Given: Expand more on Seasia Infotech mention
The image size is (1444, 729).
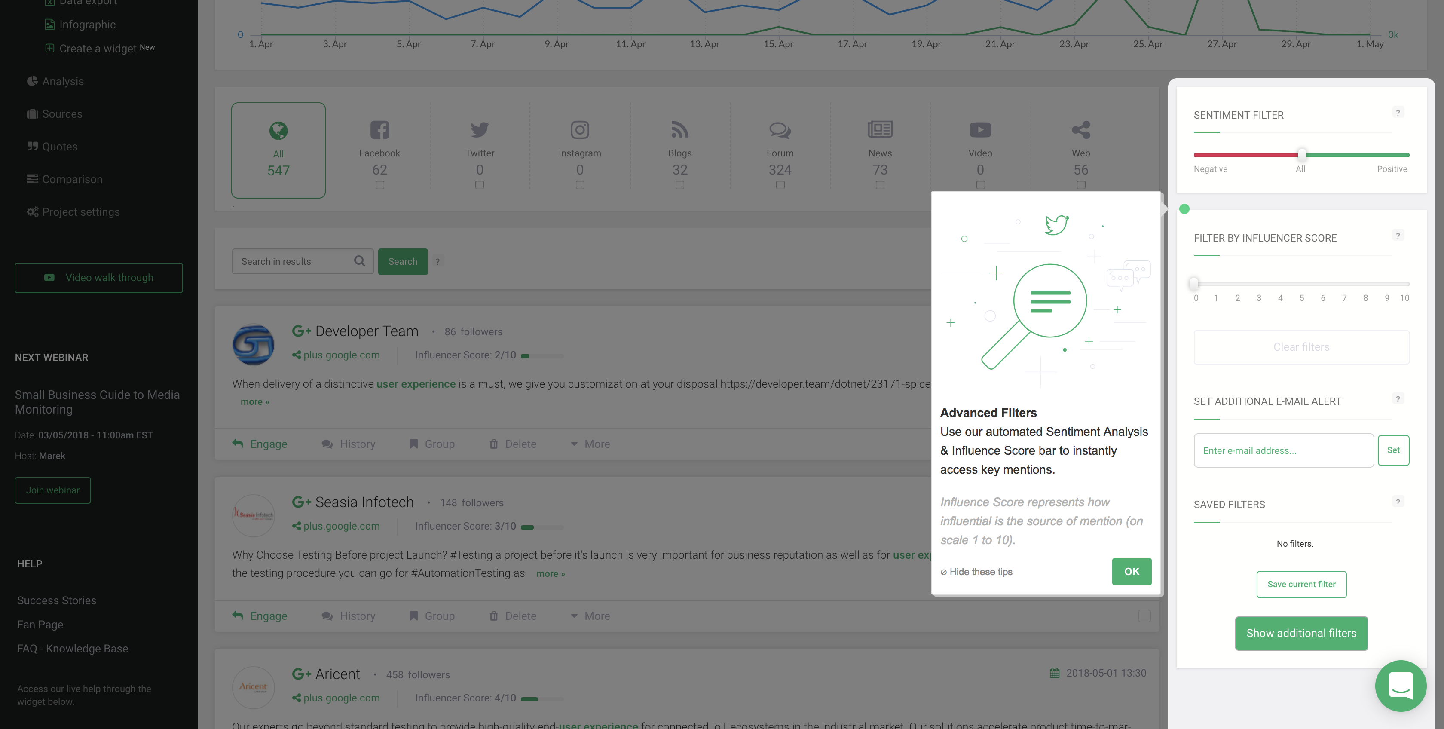Looking at the screenshot, I should point(551,574).
